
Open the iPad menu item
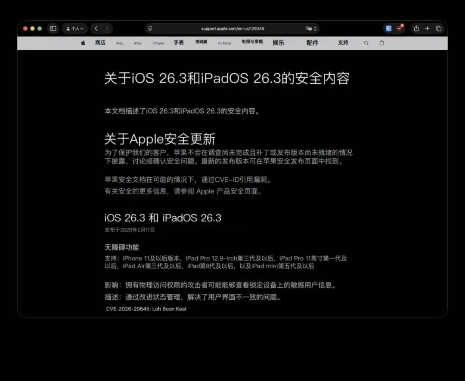(x=138, y=43)
